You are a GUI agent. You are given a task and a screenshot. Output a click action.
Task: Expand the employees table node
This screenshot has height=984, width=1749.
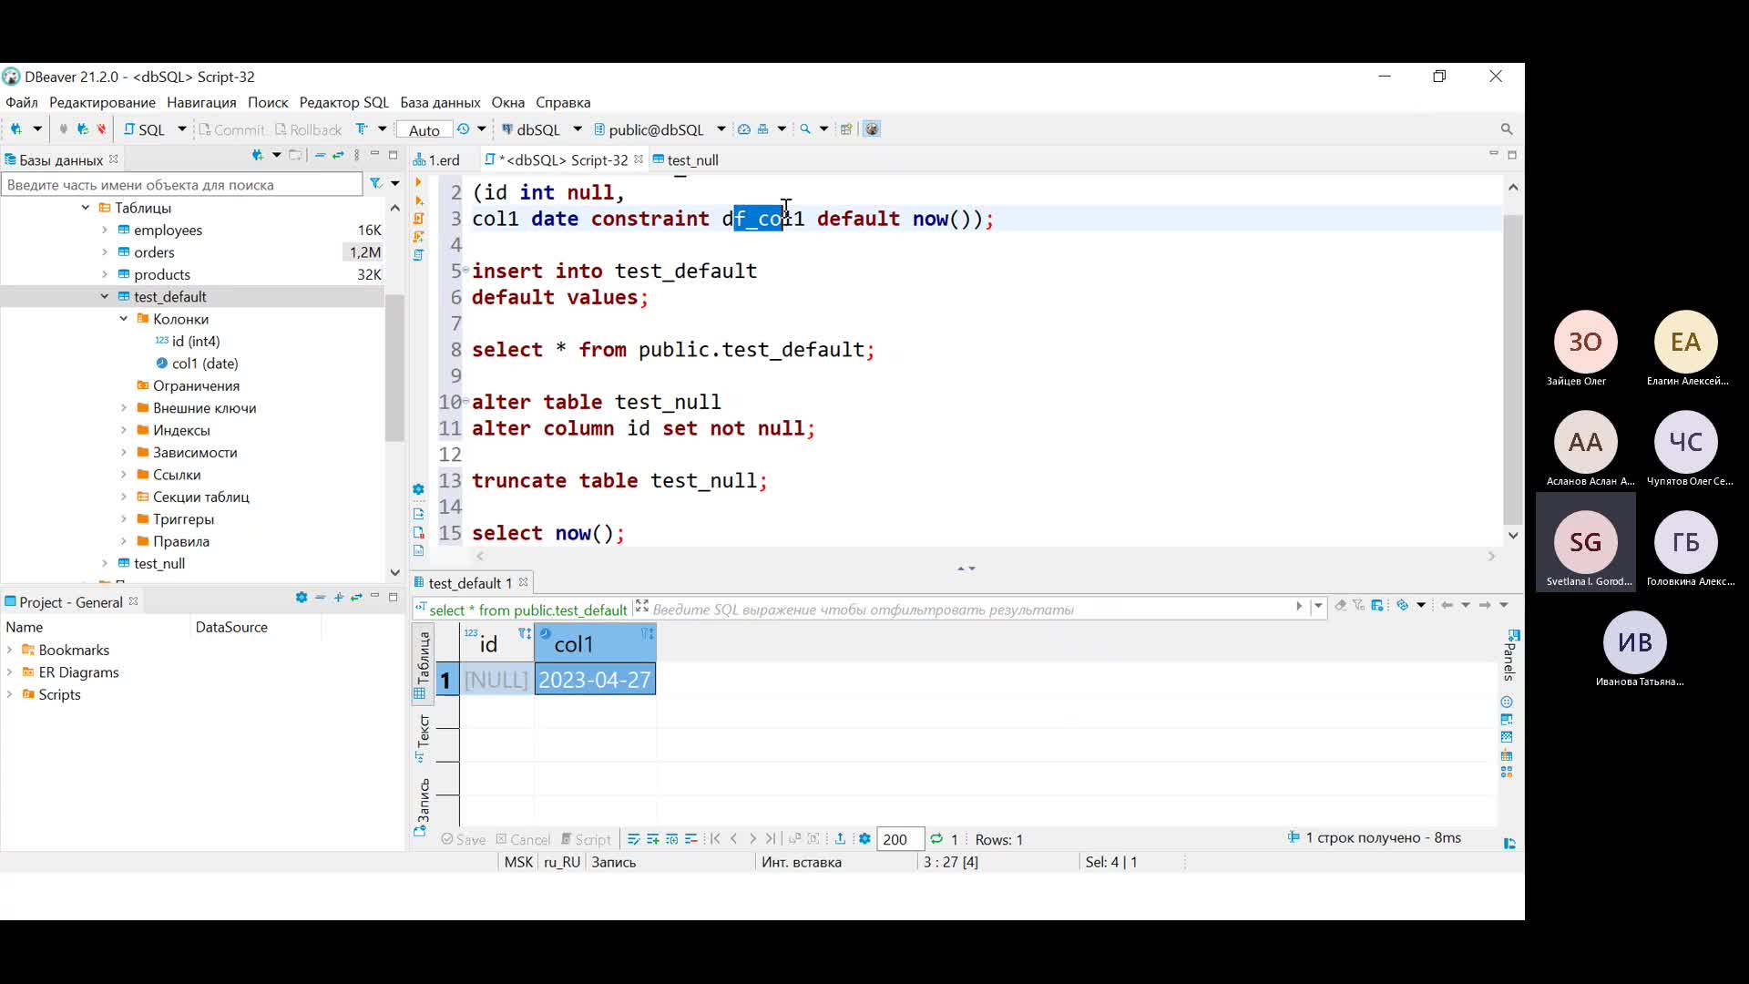click(x=104, y=230)
